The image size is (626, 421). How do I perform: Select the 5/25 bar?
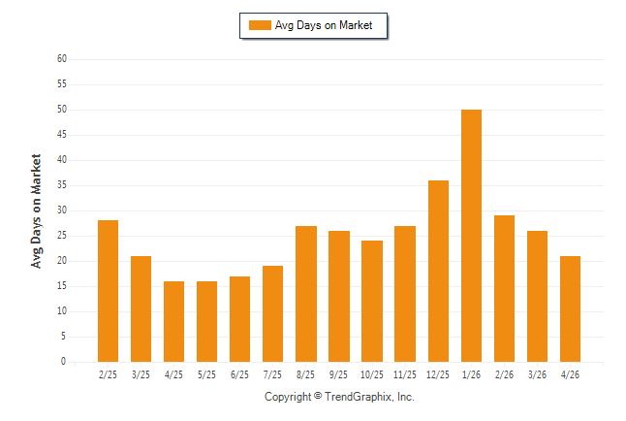coord(206,322)
